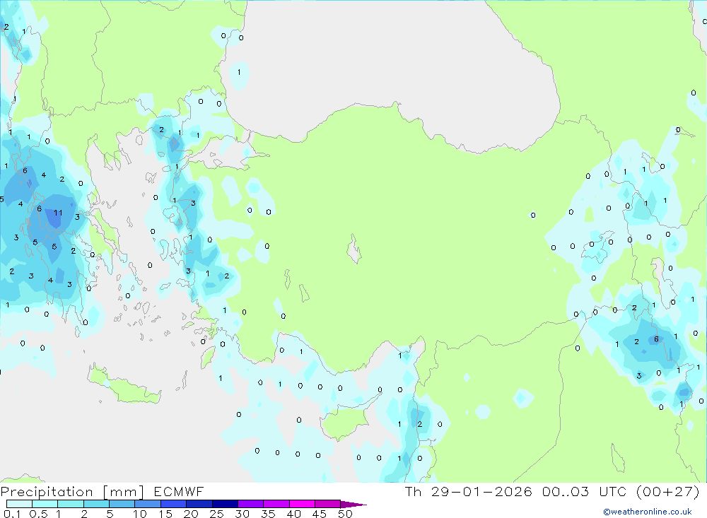The image size is (707, 518).
Task: Click the date 'Th 29-01-2026'
Action: click(468, 491)
